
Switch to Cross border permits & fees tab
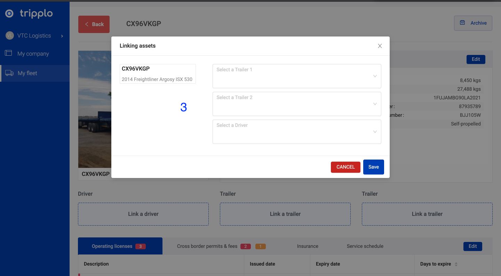[x=207, y=246]
